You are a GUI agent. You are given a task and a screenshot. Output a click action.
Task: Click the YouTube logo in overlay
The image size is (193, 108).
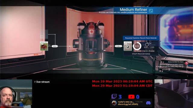(131, 97)
